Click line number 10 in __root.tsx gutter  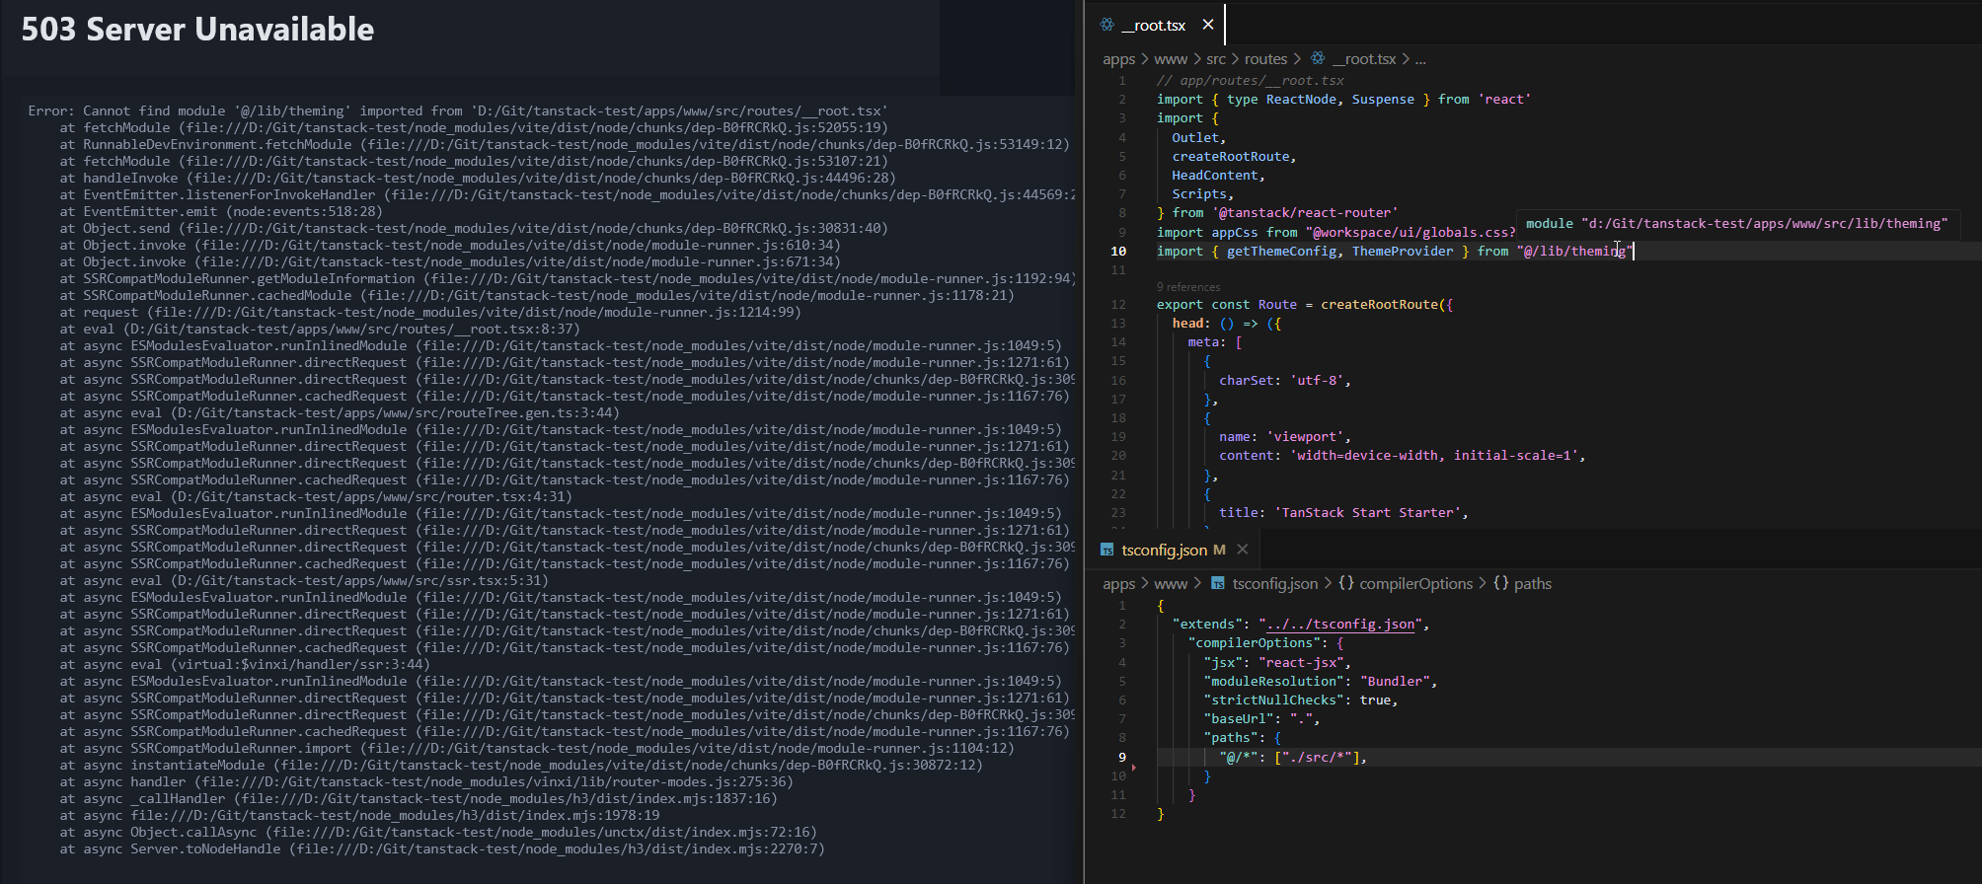(x=1118, y=252)
